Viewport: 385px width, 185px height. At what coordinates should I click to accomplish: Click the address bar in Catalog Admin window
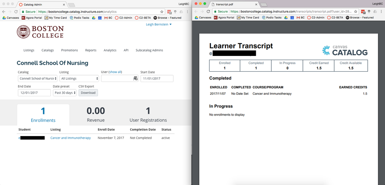[x=92, y=12]
